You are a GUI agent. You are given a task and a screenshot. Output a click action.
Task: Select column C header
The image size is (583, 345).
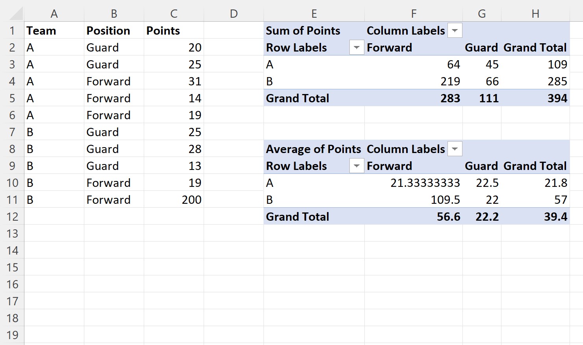[x=174, y=14]
